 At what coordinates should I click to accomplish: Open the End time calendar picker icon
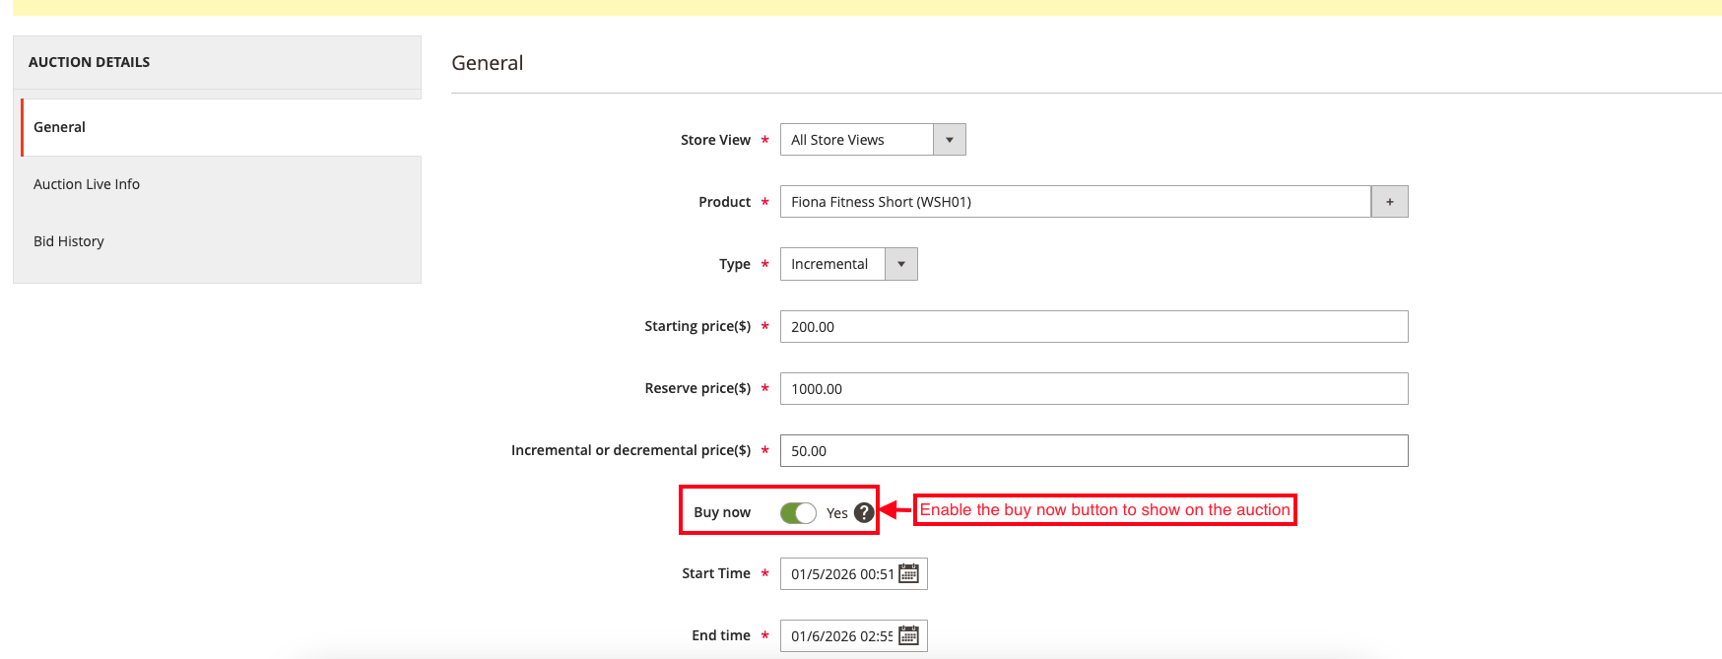point(908,635)
